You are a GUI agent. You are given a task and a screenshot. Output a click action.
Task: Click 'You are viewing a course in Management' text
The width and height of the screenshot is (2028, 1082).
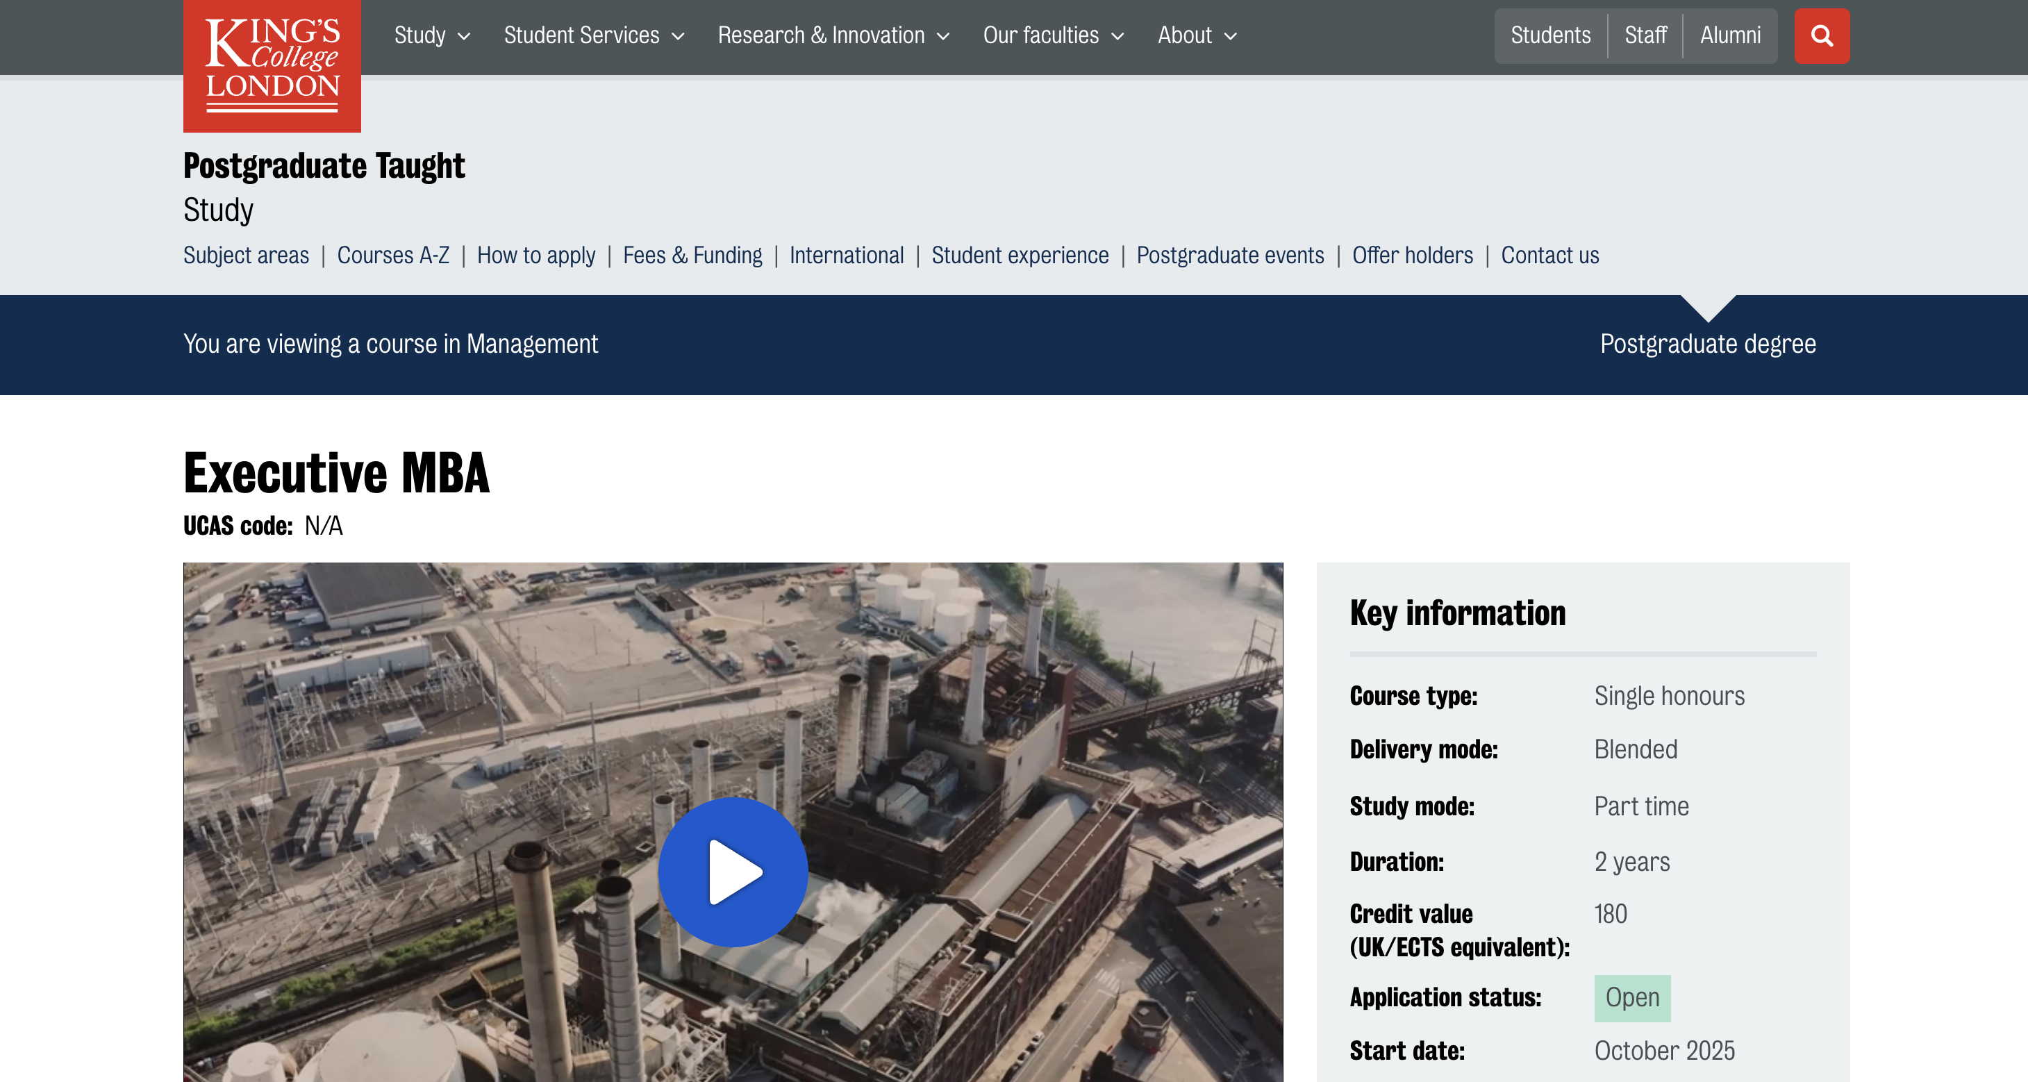[x=390, y=344]
